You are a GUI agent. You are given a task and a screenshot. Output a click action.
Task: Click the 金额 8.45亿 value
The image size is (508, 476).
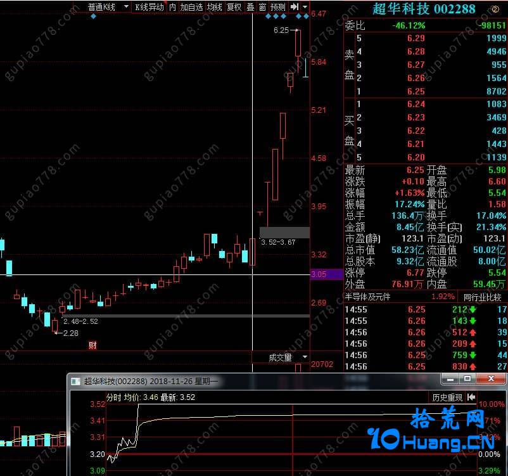(410, 227)
